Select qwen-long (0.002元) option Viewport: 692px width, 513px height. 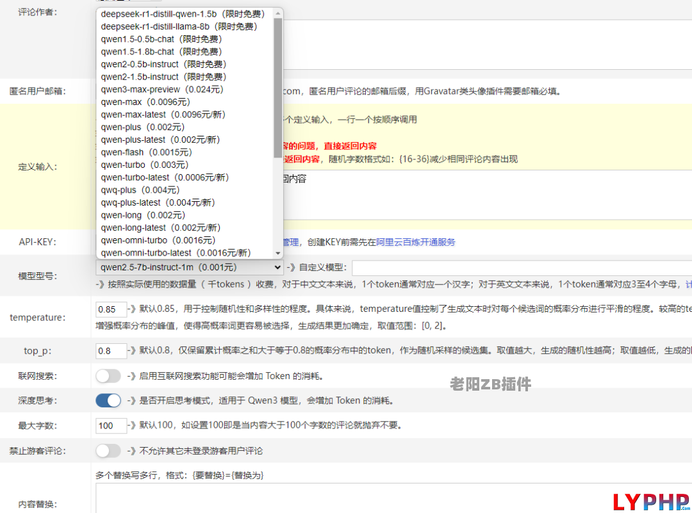pos(185,215)
